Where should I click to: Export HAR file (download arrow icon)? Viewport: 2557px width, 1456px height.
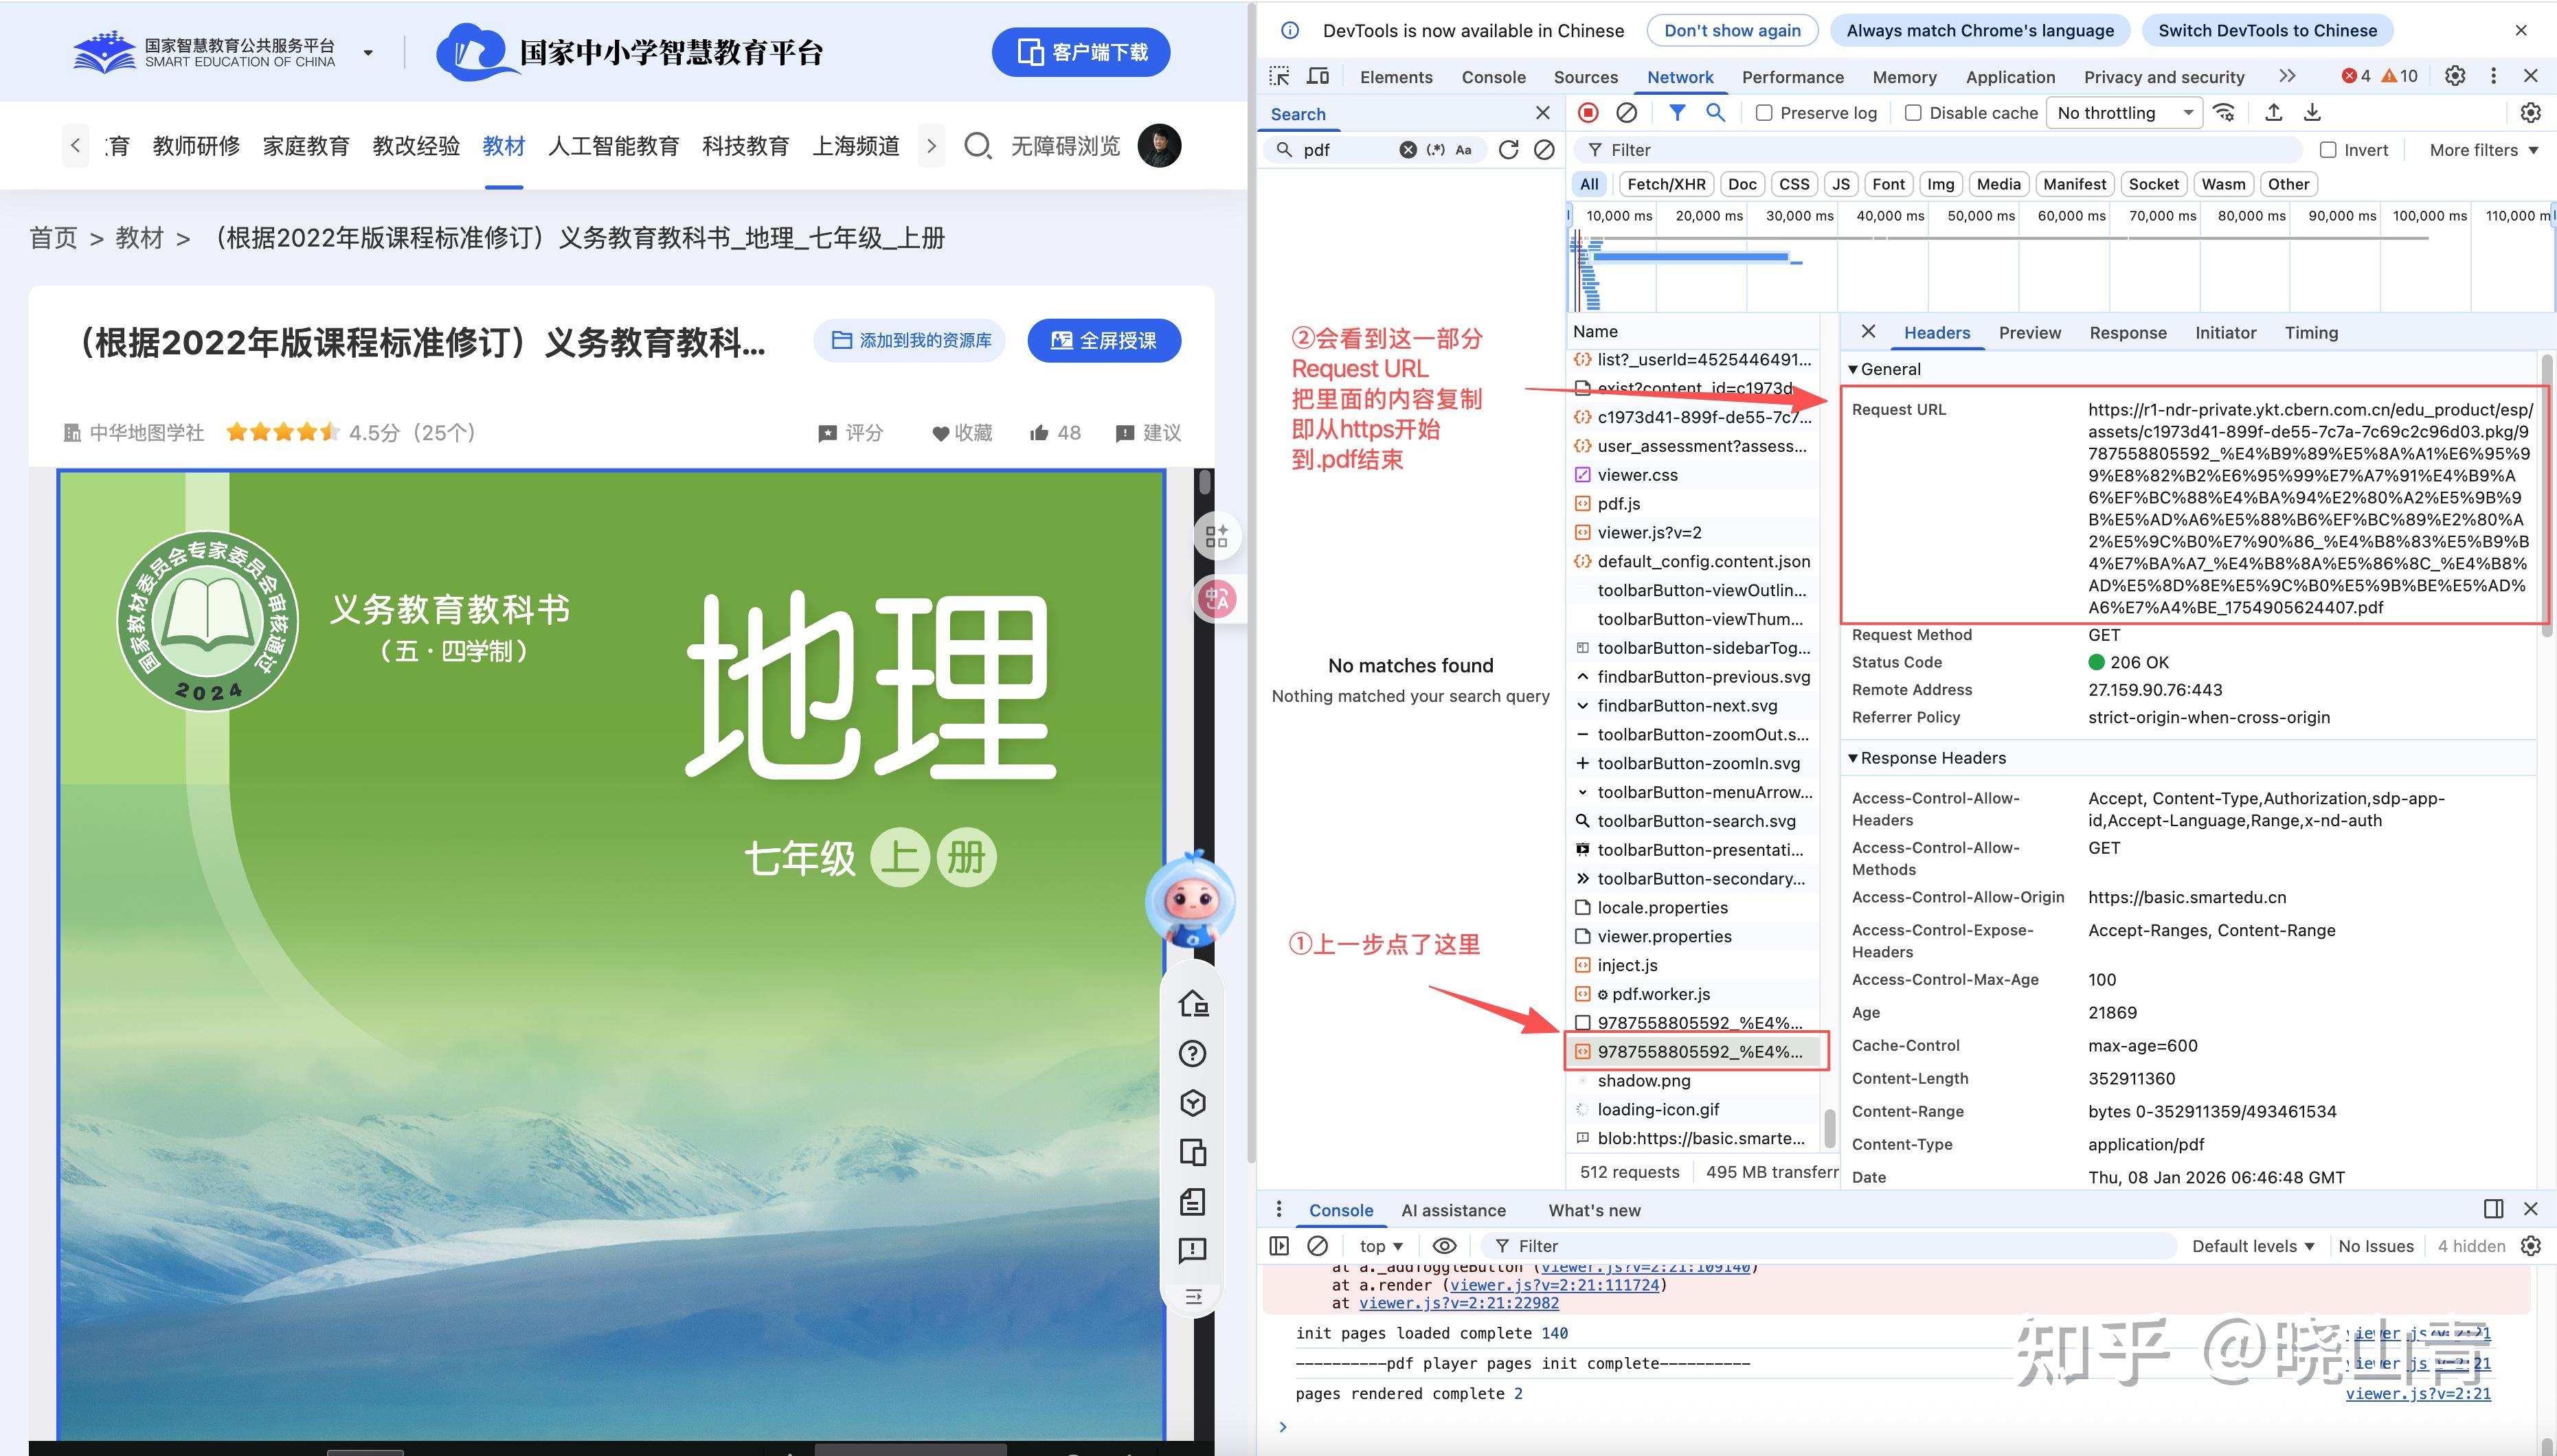tap(2312, 113)
